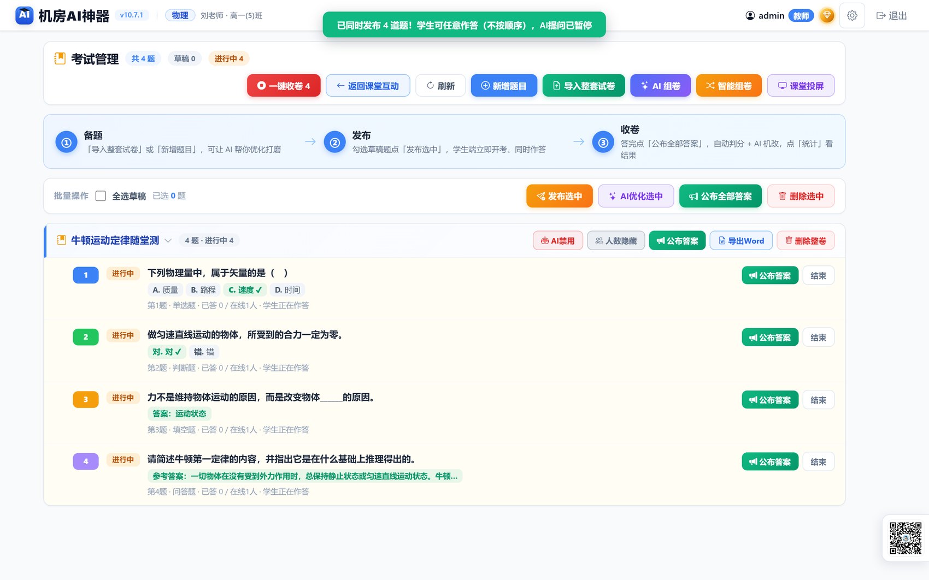Click the 共 4 题 count tag
Image resolution: width=929 pixels, height=580 pixels.
[143, 58]
